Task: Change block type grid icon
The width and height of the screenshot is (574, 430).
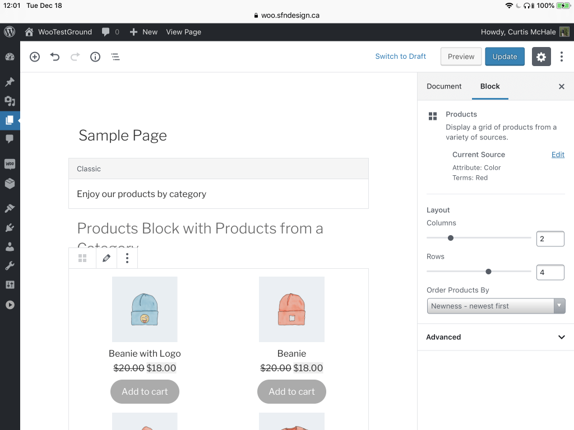Action: (x=82, y=258)
